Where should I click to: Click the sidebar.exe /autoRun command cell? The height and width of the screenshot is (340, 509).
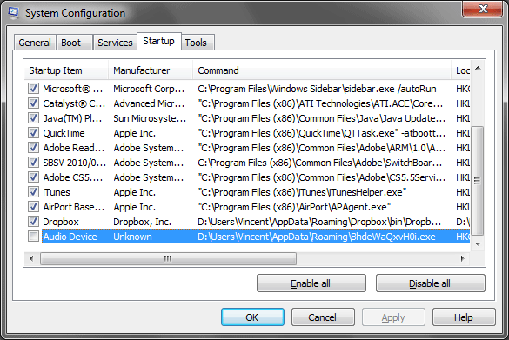(317, 89)
